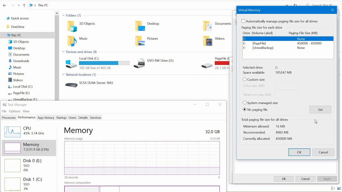Screen dimensions: 342x192
Task: Click the Quick access star icon
Action: [8, 18]
